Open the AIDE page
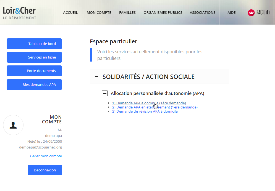Viewport: 275px width, 191px height. point(231,12)
